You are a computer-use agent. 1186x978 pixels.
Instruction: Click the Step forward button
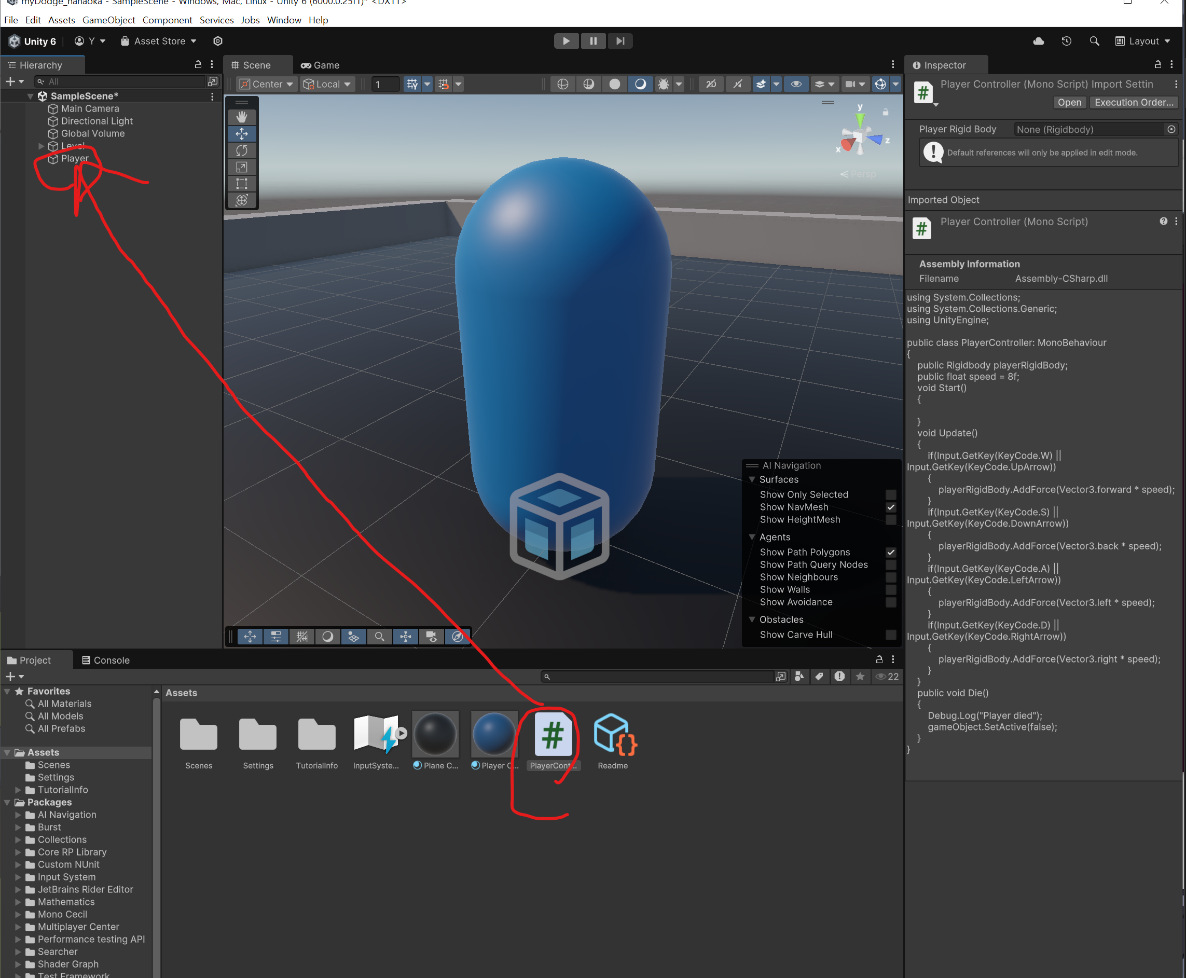coord(620,41)
